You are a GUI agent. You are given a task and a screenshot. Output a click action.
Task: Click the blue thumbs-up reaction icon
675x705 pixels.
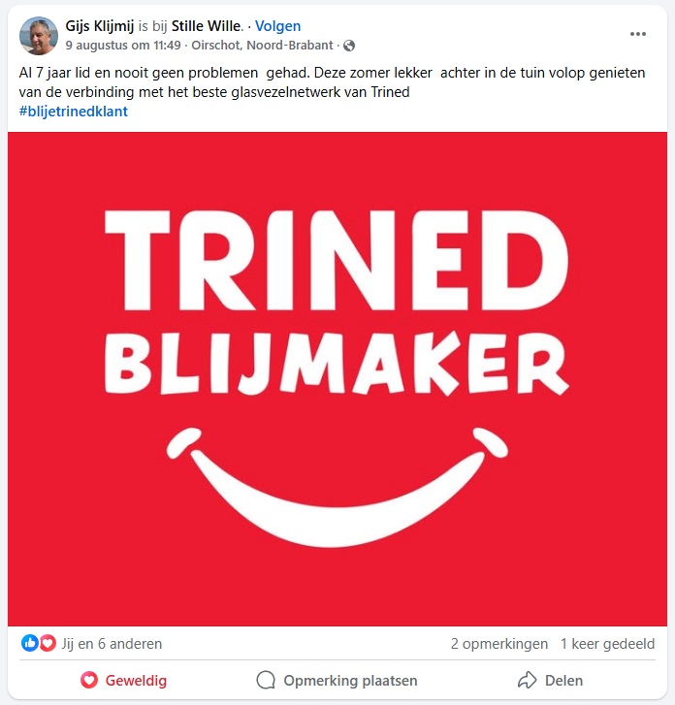tap(30, 643)
